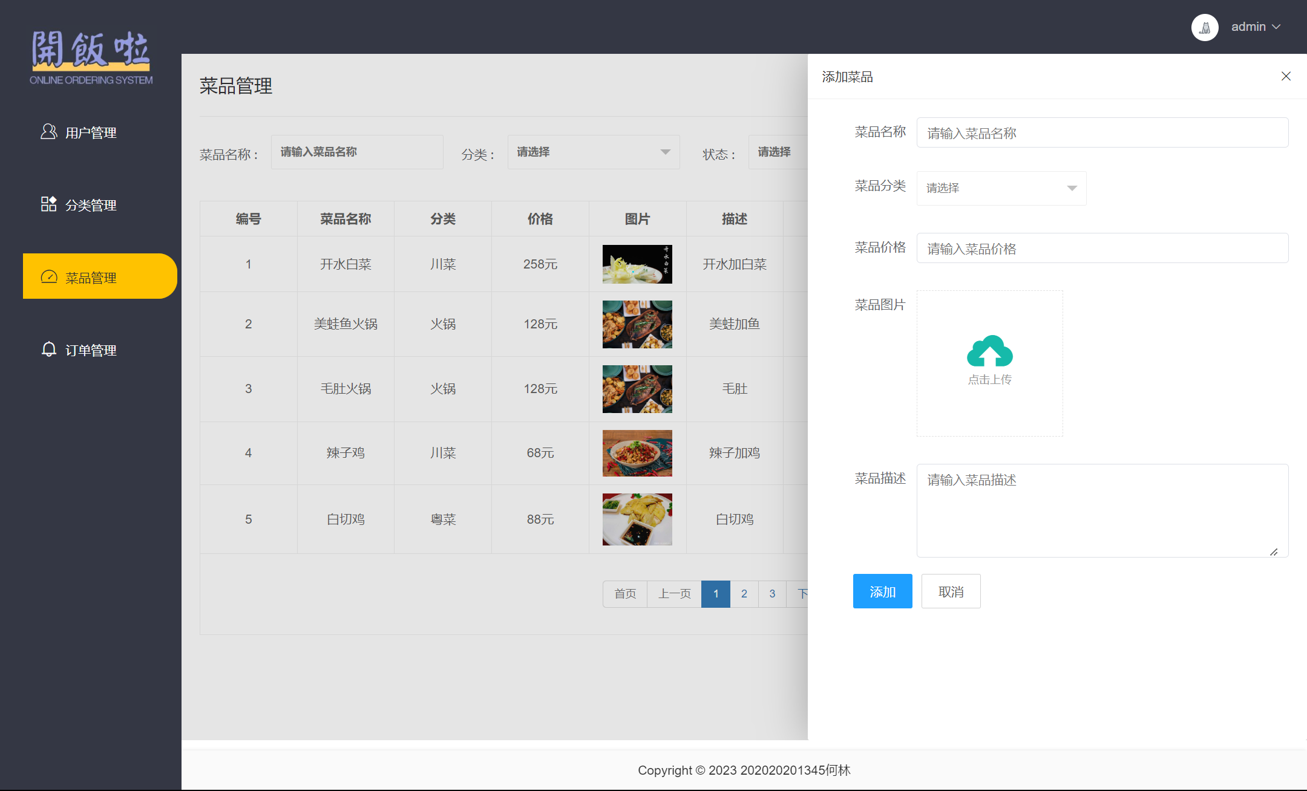The width and height of the screenshot is (1307, 791).
Task: Click the 取消 cancel button
Action: pos(951,591)
